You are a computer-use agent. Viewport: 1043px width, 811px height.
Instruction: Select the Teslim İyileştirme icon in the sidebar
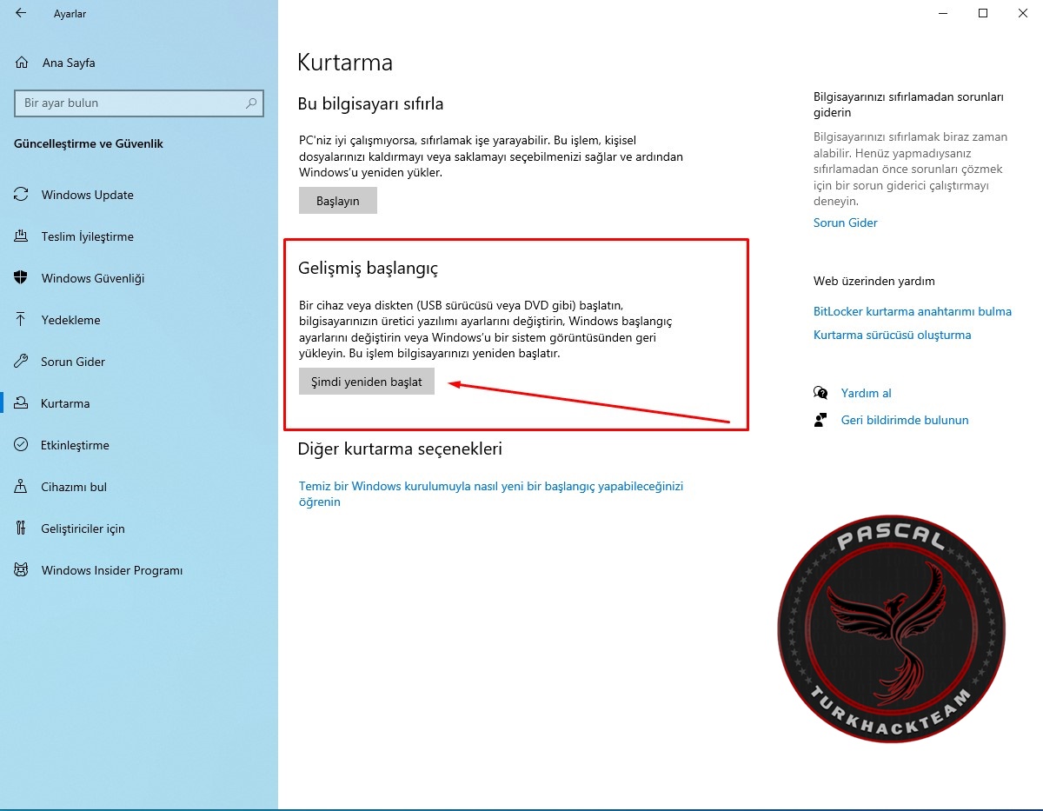[x=22, y=236]
